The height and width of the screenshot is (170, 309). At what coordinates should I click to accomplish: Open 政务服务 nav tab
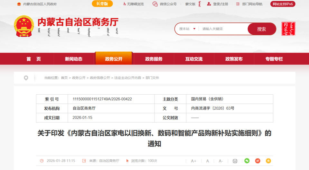[154, 59]
